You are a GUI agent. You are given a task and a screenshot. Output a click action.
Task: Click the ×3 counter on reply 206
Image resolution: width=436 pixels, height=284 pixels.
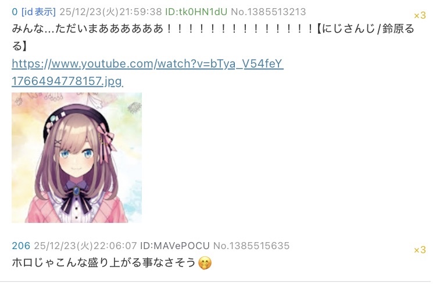(x=420, y=250)
